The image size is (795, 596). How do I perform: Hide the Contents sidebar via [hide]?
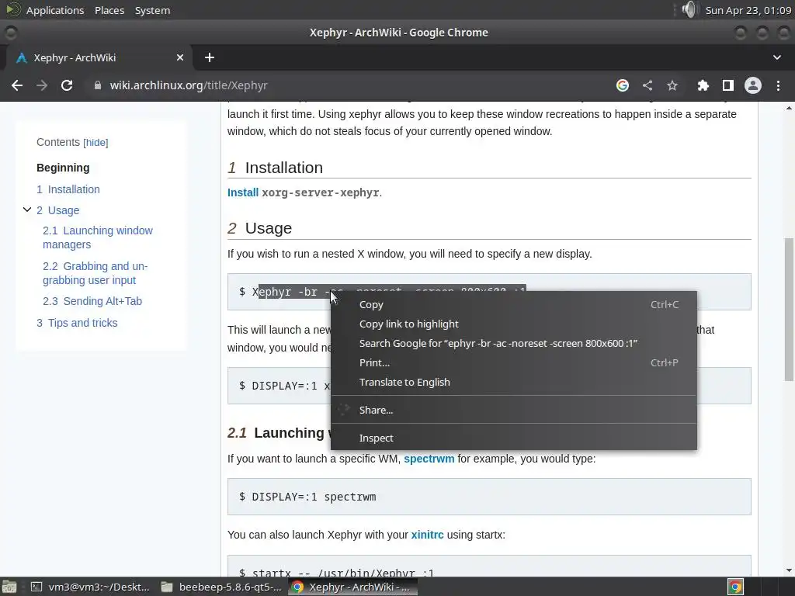tap(95, 143)
